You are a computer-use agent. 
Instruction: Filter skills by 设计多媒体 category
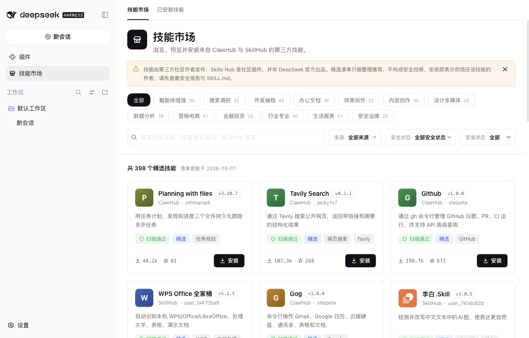(451, 100)
